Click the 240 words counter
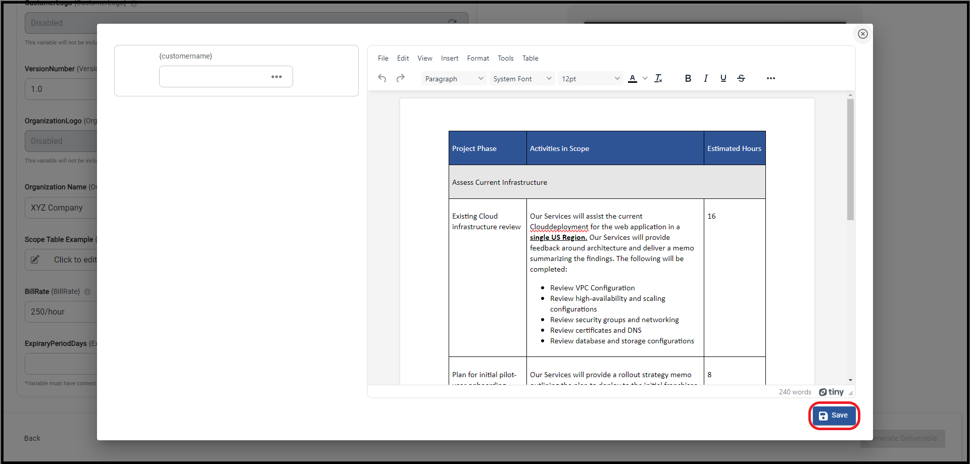Image resolution: width=970 pixels, height=464 pixels. [795, 392]
